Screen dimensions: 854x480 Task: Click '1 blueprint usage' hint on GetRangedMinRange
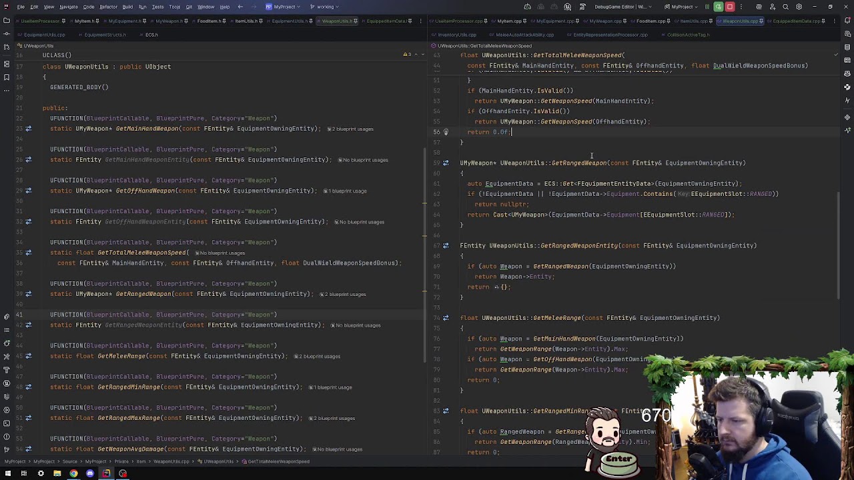[330, 387]
